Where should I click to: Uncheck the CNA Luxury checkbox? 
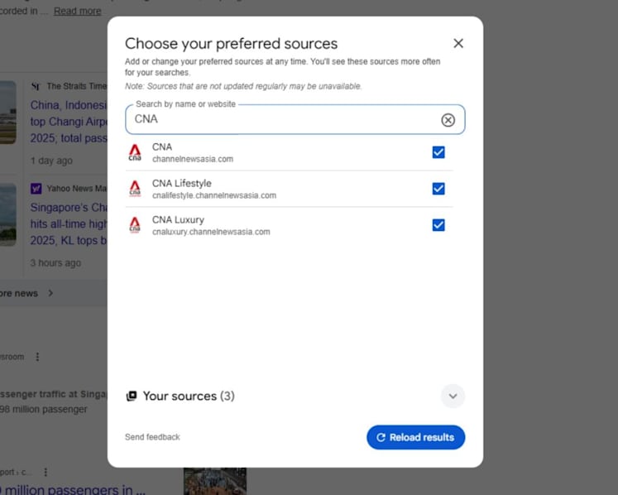[x=438, y=225]
